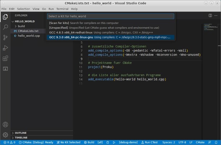
Task: Select GCC 9.3.0 x86_64-pc-linux-gnu kit
Action: [x=110, y=37]
